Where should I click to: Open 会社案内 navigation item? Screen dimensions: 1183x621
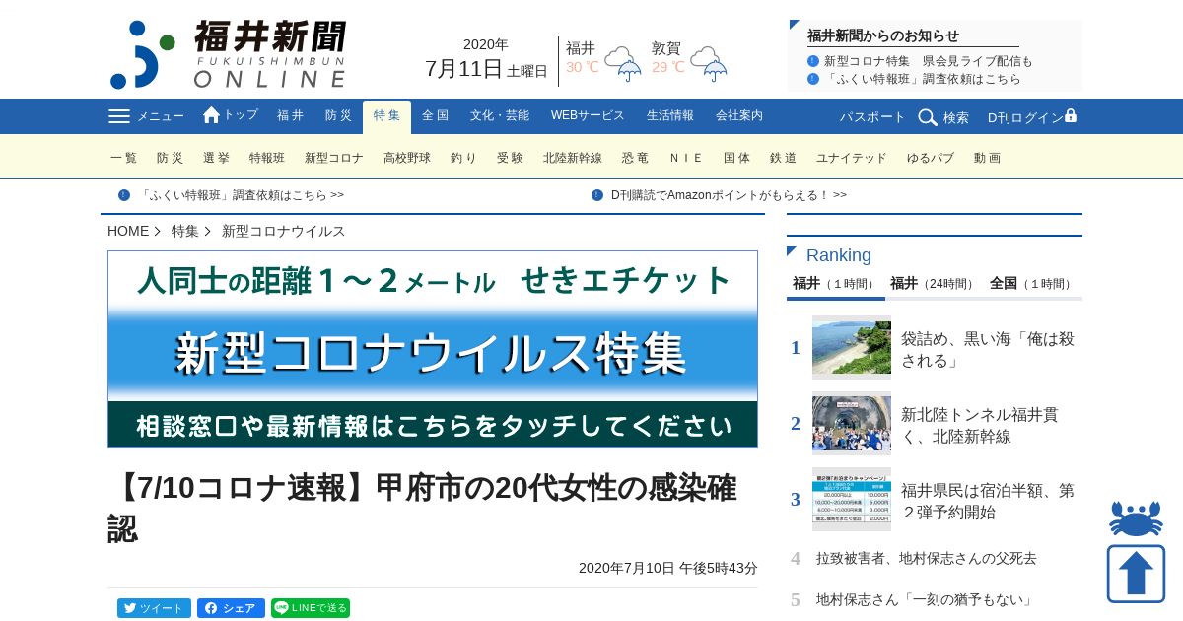pyautogui.click(x=739, y=116)
